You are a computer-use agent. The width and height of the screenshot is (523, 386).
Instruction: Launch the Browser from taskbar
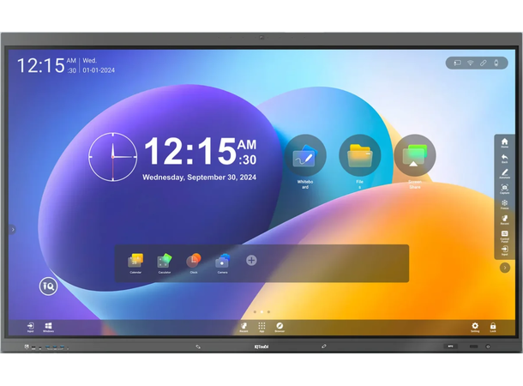[x=280, y=327]
